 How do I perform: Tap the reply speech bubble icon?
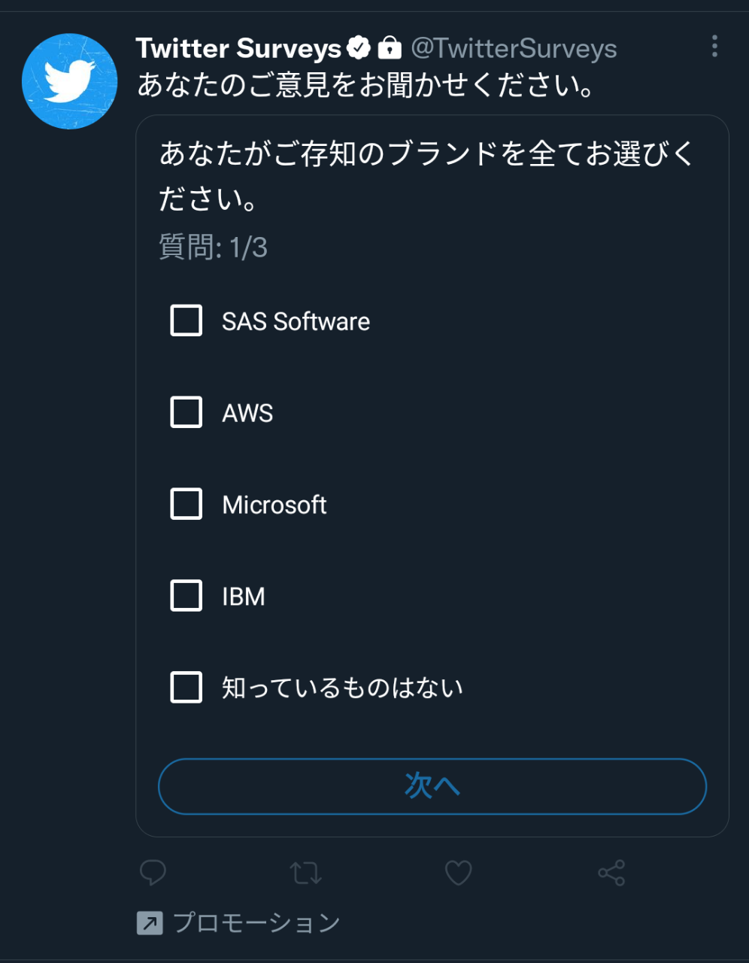(x=153, y=873)
